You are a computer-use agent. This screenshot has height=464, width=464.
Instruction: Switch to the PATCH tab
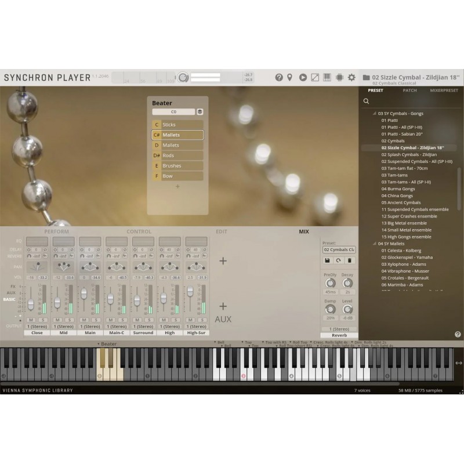[409, 90]
